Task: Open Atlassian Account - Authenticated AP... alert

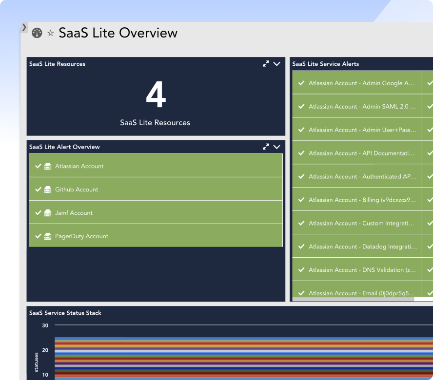Action: point(356,176)
